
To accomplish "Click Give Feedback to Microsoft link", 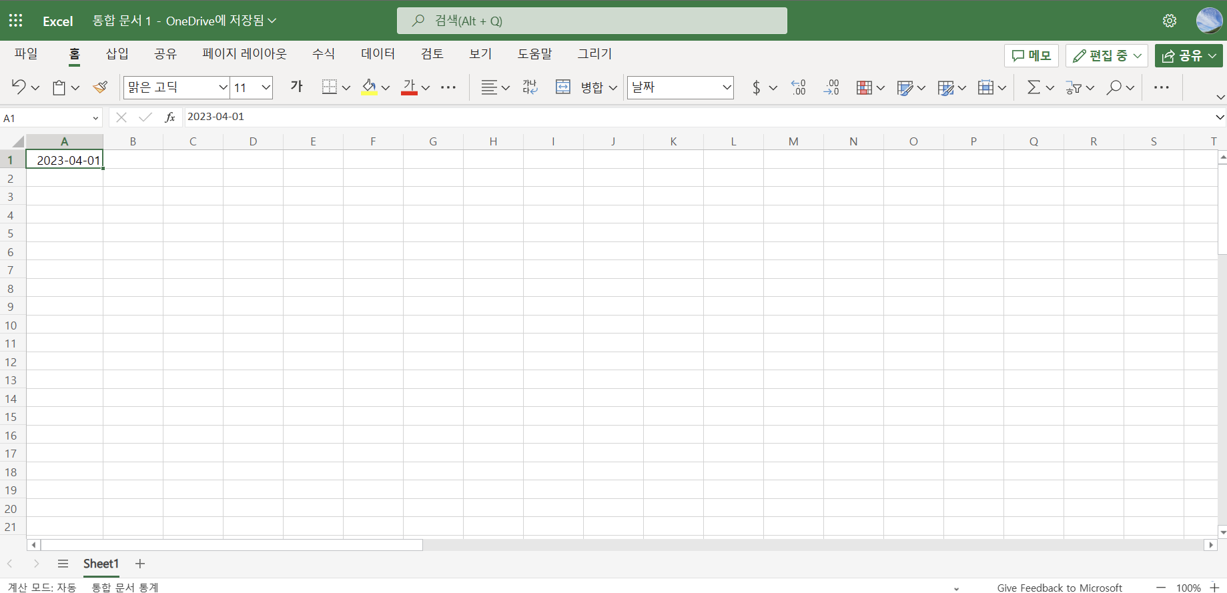I will tap(1060, 588).
